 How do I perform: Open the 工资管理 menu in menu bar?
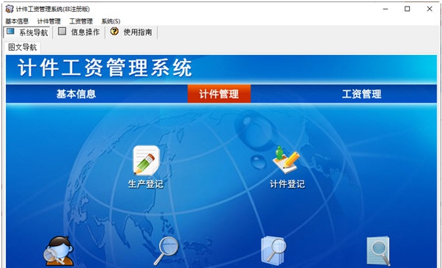click(x=81, y=21)
